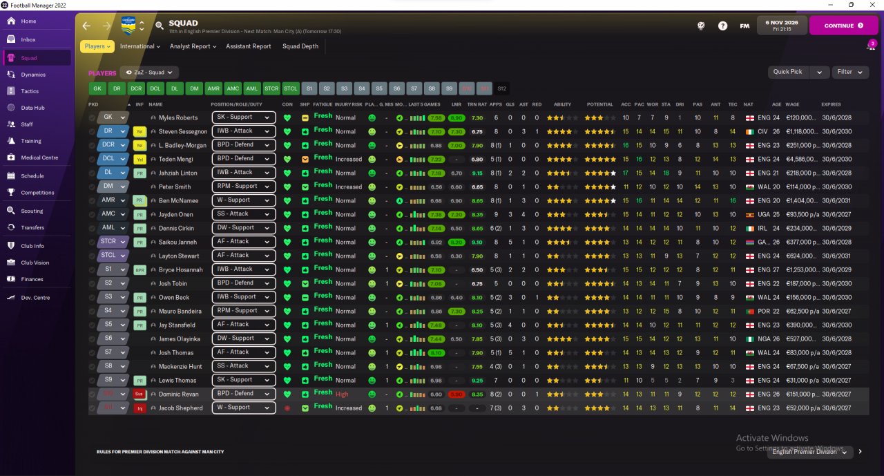Open the help question mark icon
Screen dimensions: 884x476
click(722, 26)
